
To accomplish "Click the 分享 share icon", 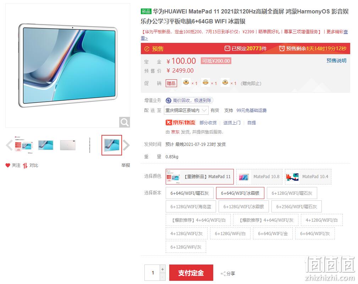I will pyautogui.click(x=223, y=273).
